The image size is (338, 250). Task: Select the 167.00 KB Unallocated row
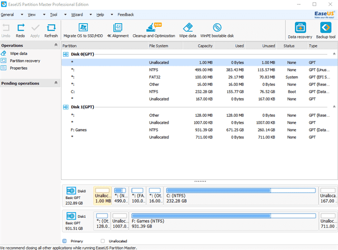click(x=200, y=99)
